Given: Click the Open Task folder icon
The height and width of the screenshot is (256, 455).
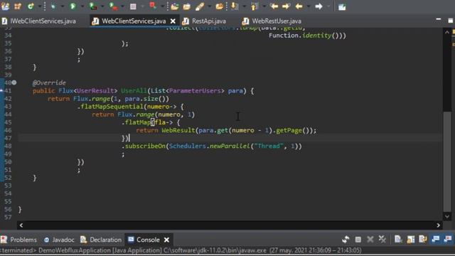Looking at the screenshot, I should tap(186, 6).
